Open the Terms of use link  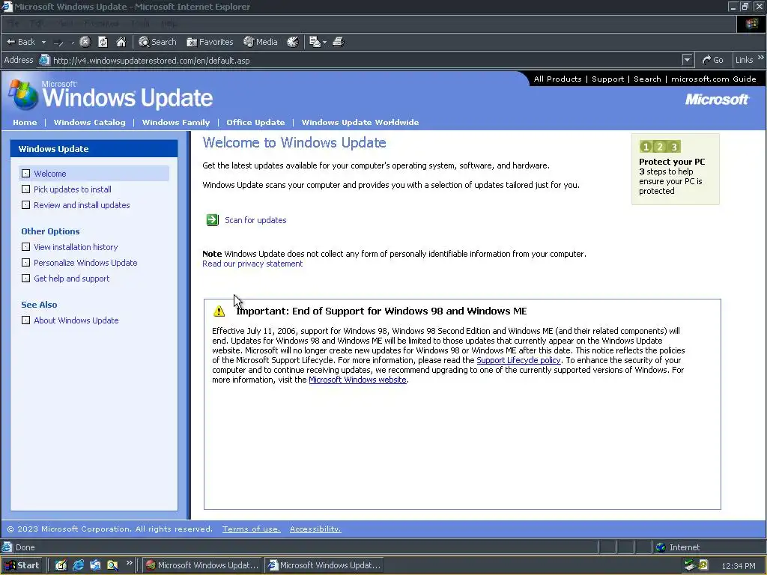[252, 529]
